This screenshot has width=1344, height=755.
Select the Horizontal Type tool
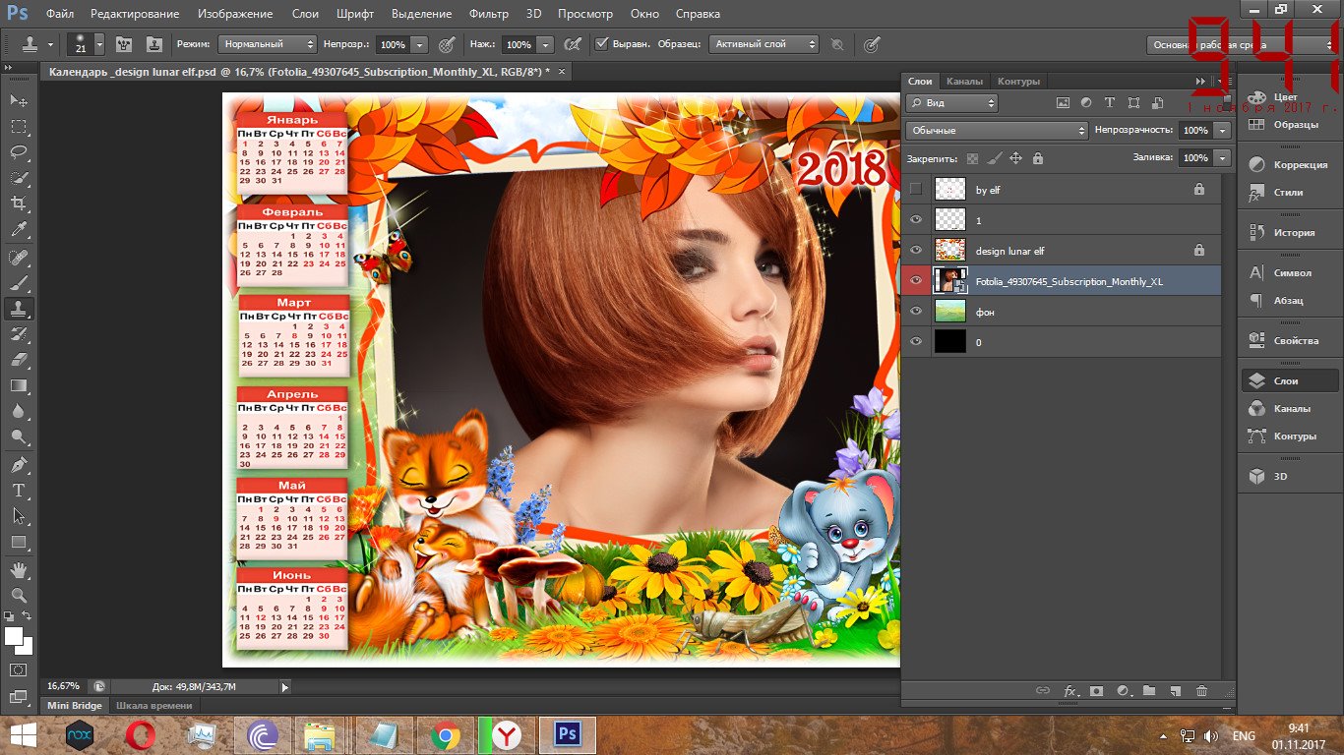click(x=19, y=490)
